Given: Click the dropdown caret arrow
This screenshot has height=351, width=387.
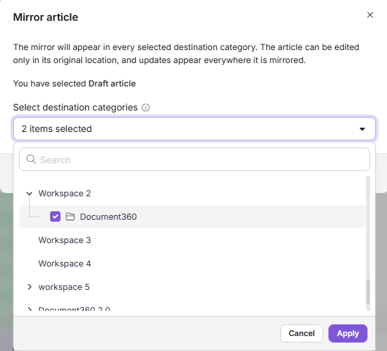Looking at the screenshot, I should coord(362,129).
